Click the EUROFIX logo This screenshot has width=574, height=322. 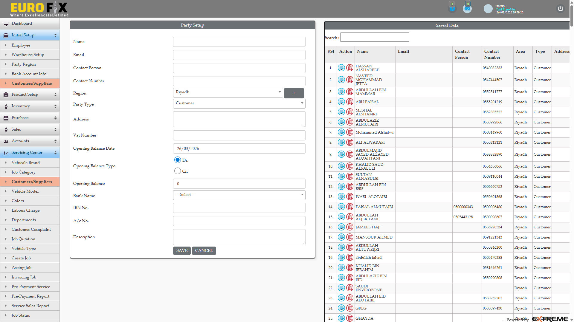(x=38, y=9)
